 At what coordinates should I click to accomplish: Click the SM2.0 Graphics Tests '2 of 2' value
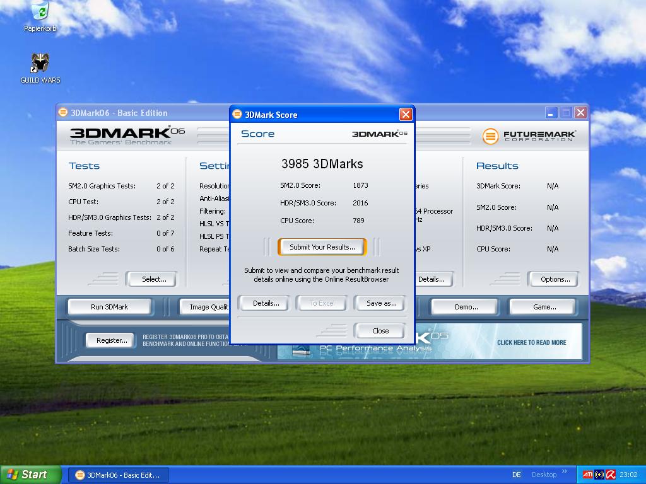click(165, 186)
